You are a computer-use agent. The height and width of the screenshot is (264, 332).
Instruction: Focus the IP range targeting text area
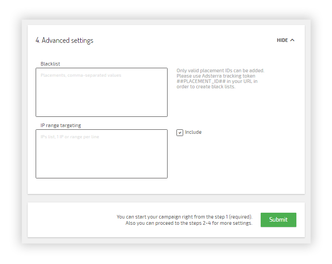(x=102, y=154)
